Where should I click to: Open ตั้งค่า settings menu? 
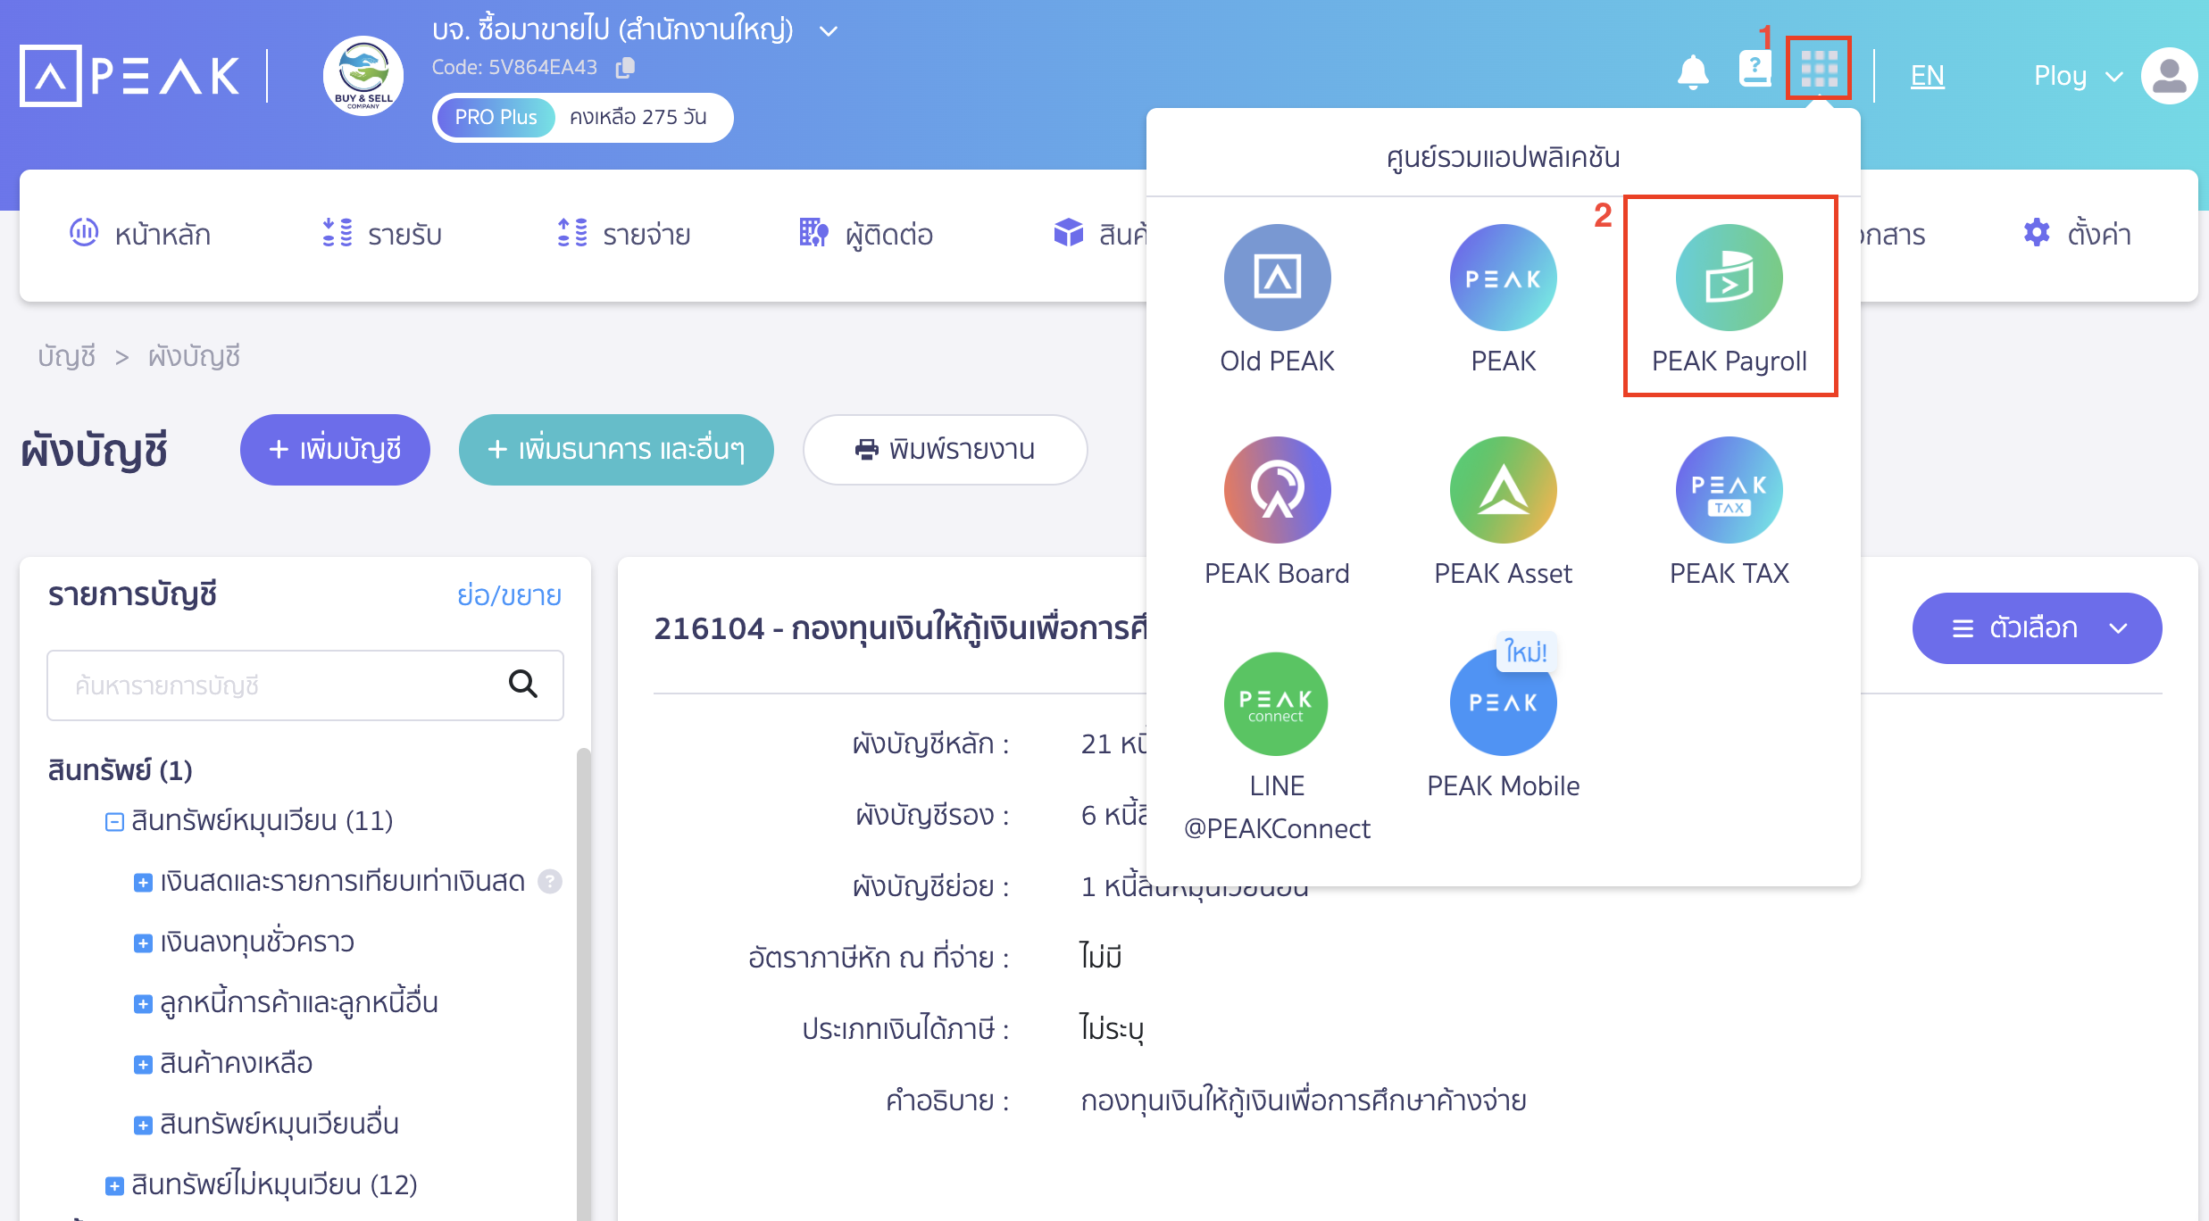coord(2077,234)
